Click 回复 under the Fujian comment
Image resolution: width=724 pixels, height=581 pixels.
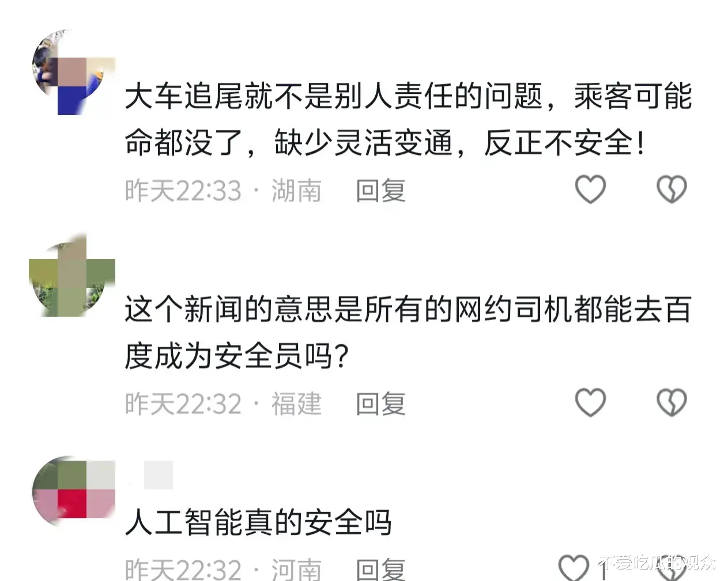click(381, 404)
